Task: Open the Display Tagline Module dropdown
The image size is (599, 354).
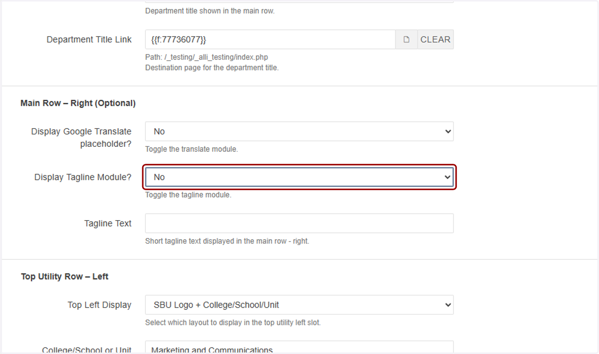Action: tap(299, 177)
